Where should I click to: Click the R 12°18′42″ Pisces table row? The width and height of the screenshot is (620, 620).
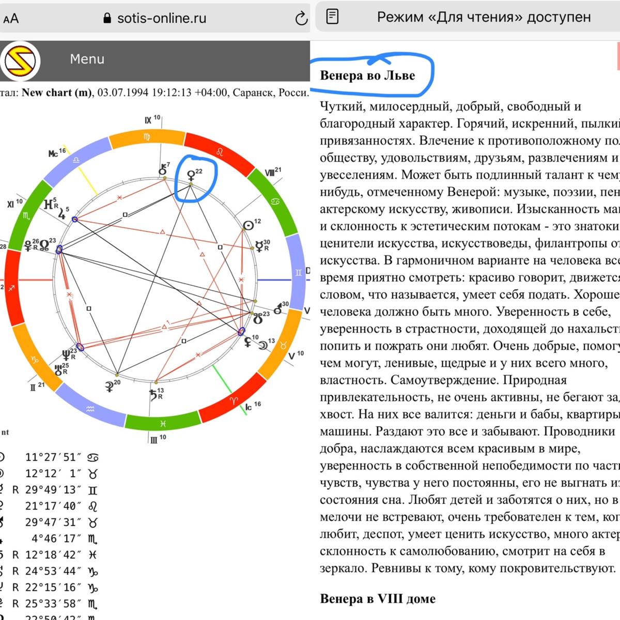(x=49, y=555)
